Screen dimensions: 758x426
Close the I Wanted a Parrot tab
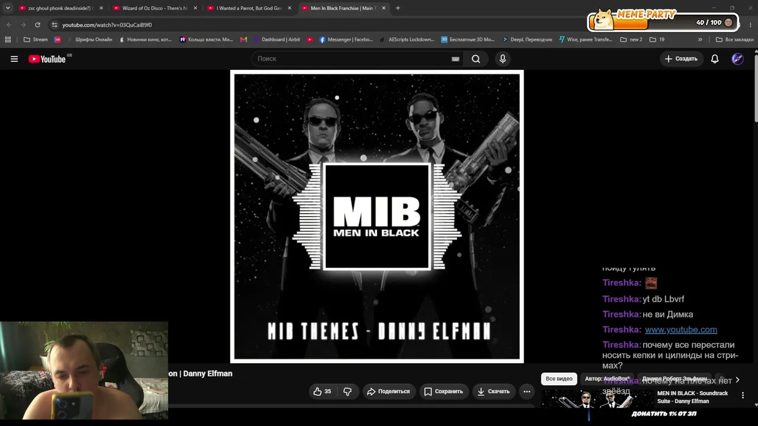pyautogui.click(x=290, y=8)
